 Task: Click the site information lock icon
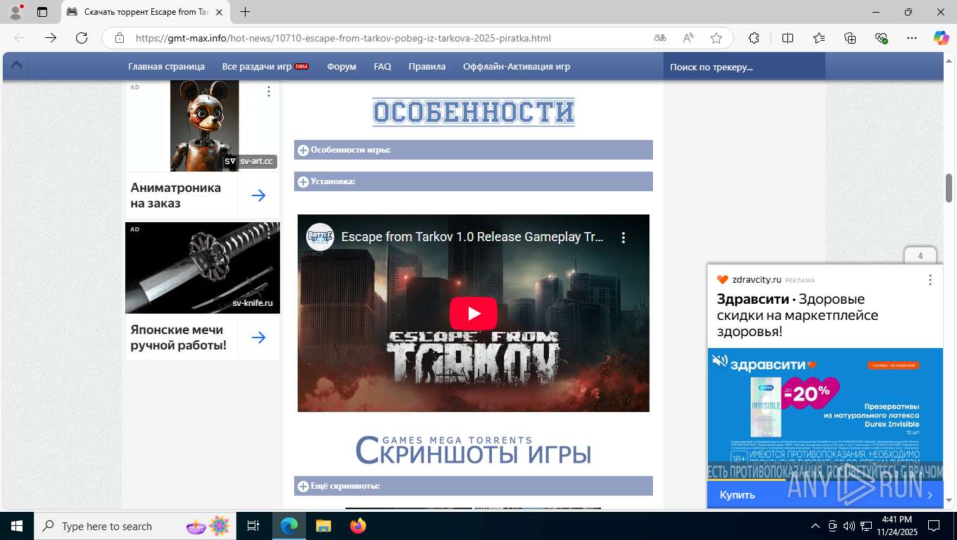(x=120, y=38)
